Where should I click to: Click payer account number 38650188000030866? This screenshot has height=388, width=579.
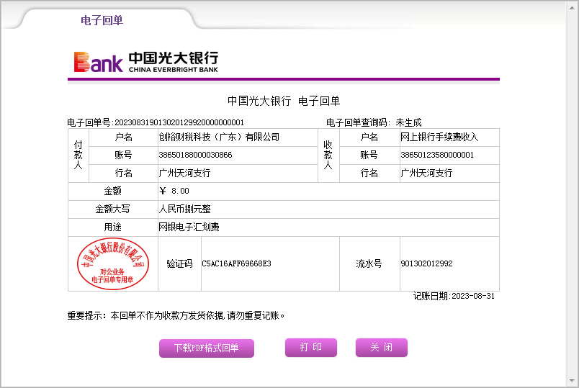point(195,155)
